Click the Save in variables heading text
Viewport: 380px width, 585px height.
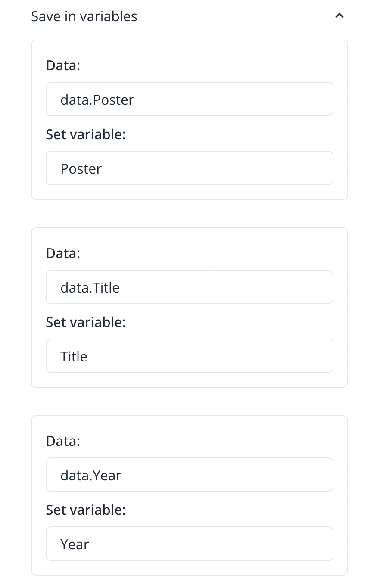(x=84, y=16)
